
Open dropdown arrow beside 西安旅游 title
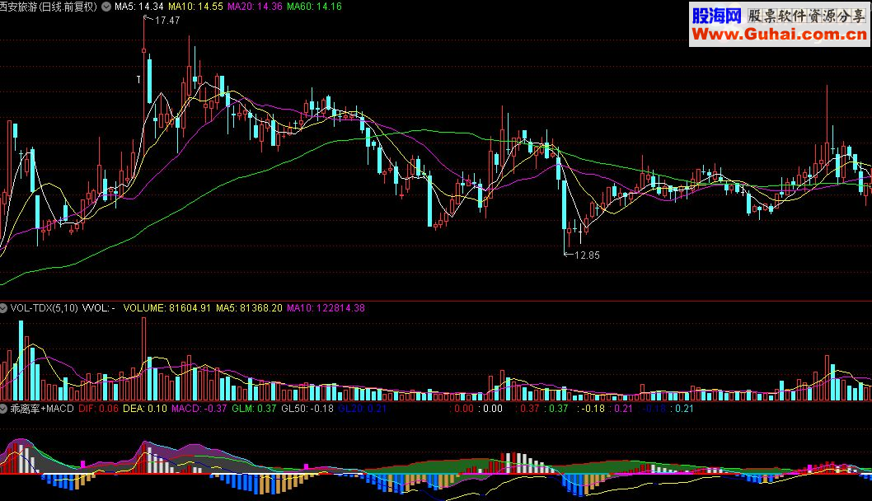106,7
